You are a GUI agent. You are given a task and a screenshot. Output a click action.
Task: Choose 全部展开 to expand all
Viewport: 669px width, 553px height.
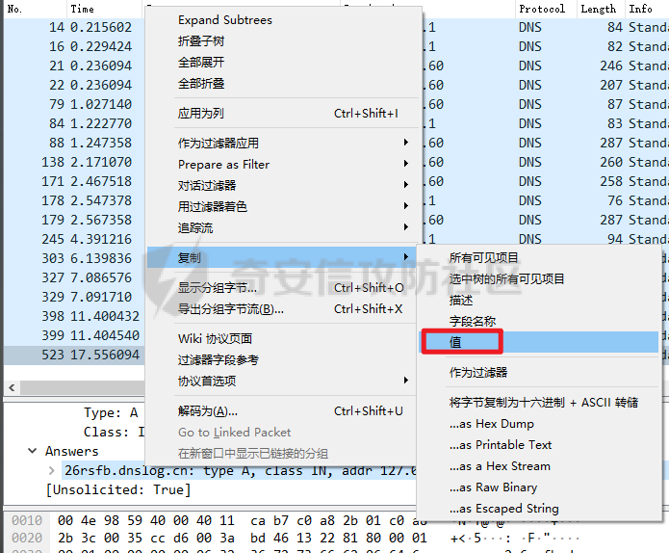pos(201,63)
